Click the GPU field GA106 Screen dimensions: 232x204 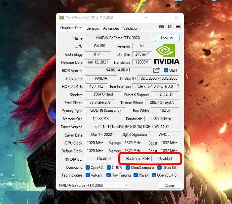(99, 46)
